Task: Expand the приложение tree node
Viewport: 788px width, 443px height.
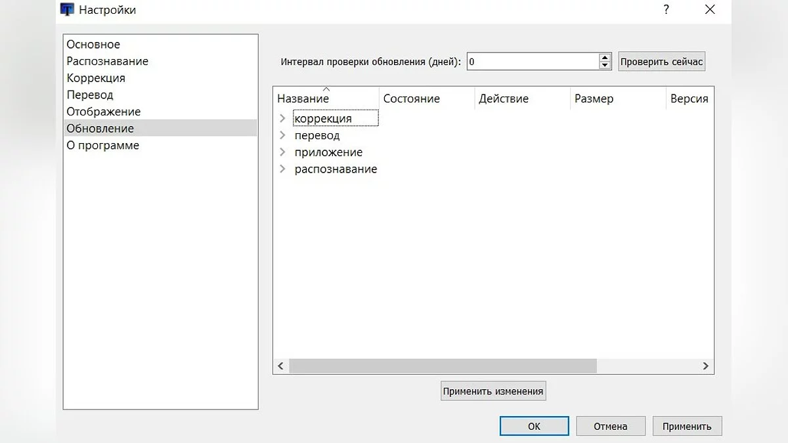Action: pos(282,152)
